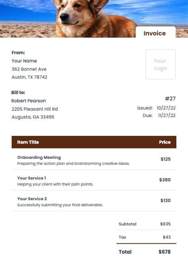Click the corgi header photo
This screenshot has width=188, height=271.
pyautogui.click(x=94, y=19)
